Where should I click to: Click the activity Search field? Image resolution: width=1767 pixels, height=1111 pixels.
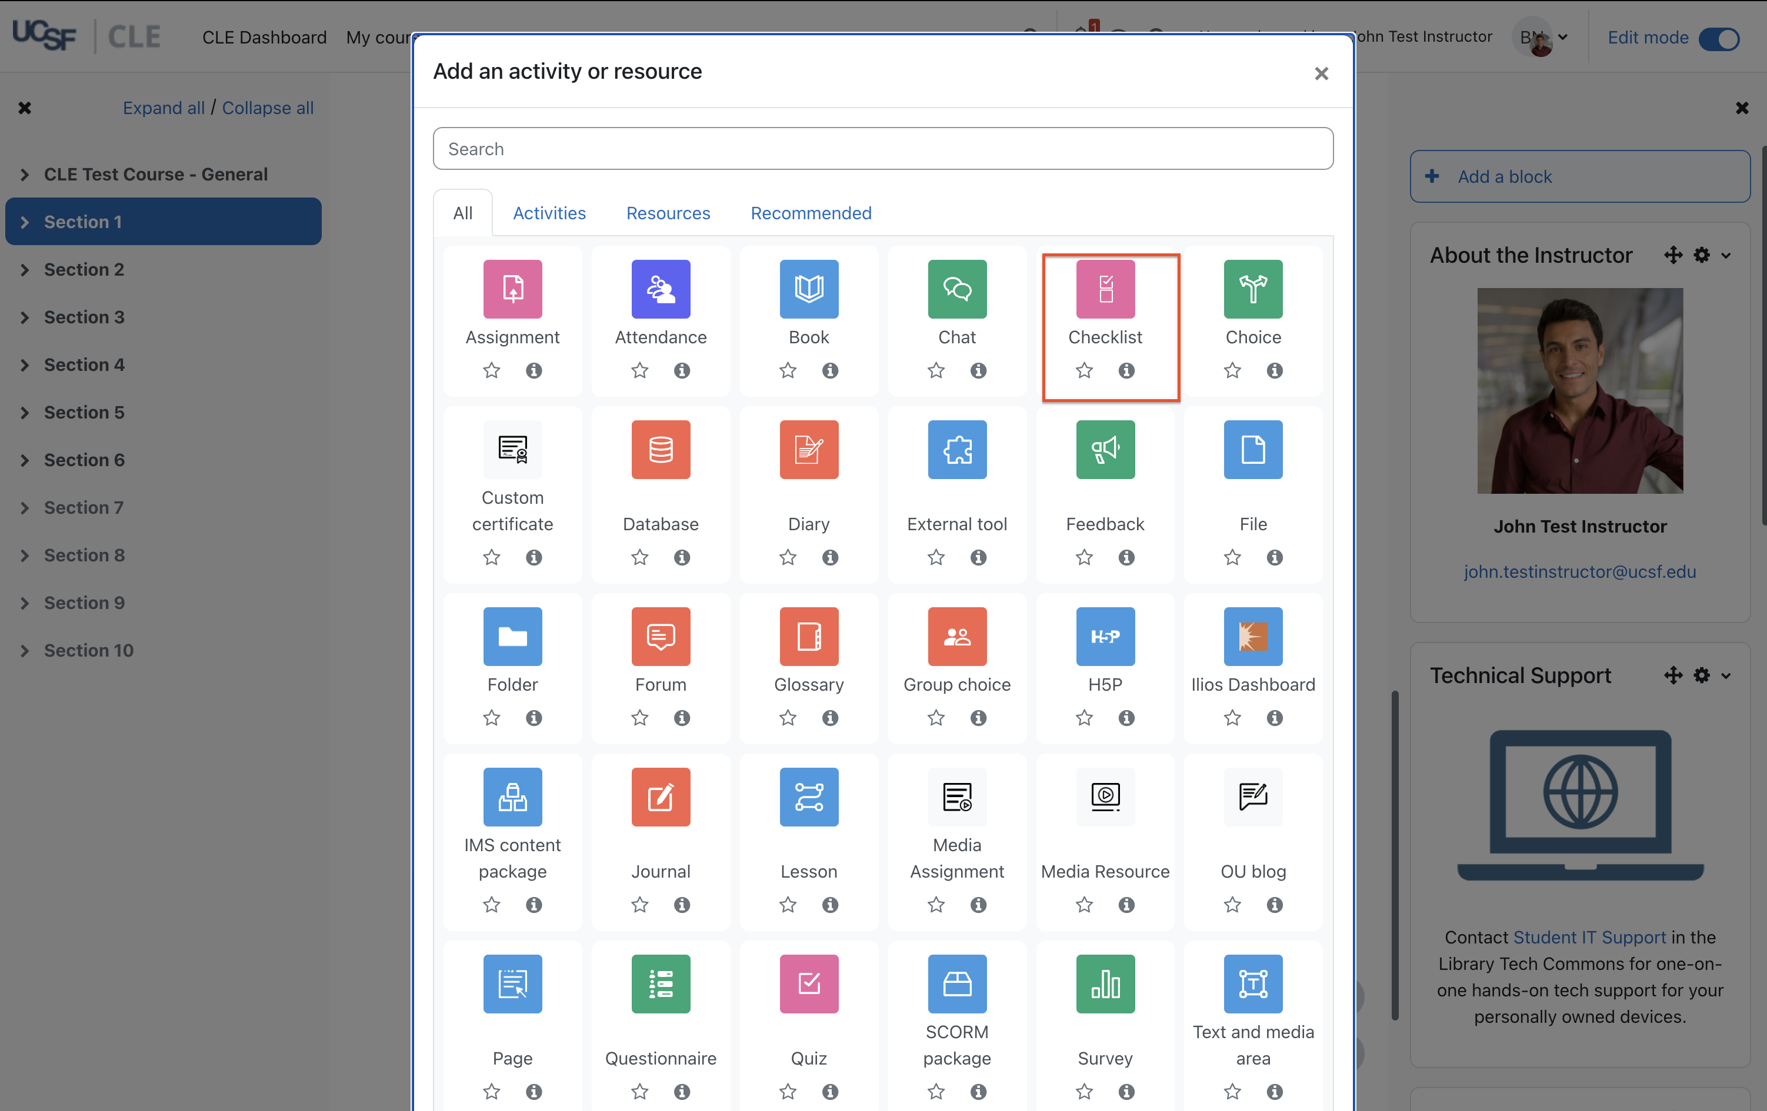point(883,149)
